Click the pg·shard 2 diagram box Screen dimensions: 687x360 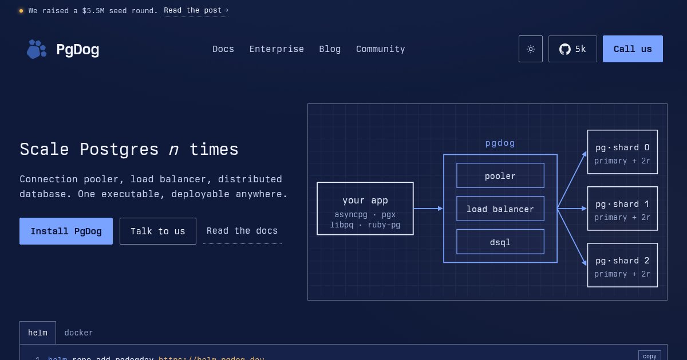(622, 265)
